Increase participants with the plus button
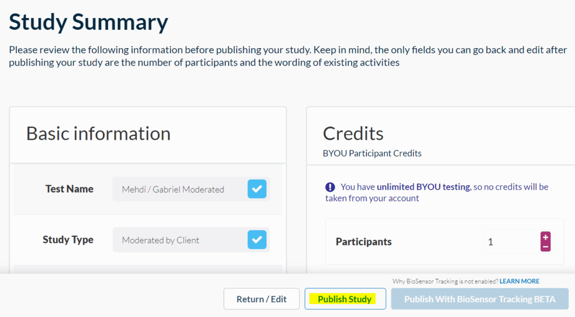 point(545,237)
